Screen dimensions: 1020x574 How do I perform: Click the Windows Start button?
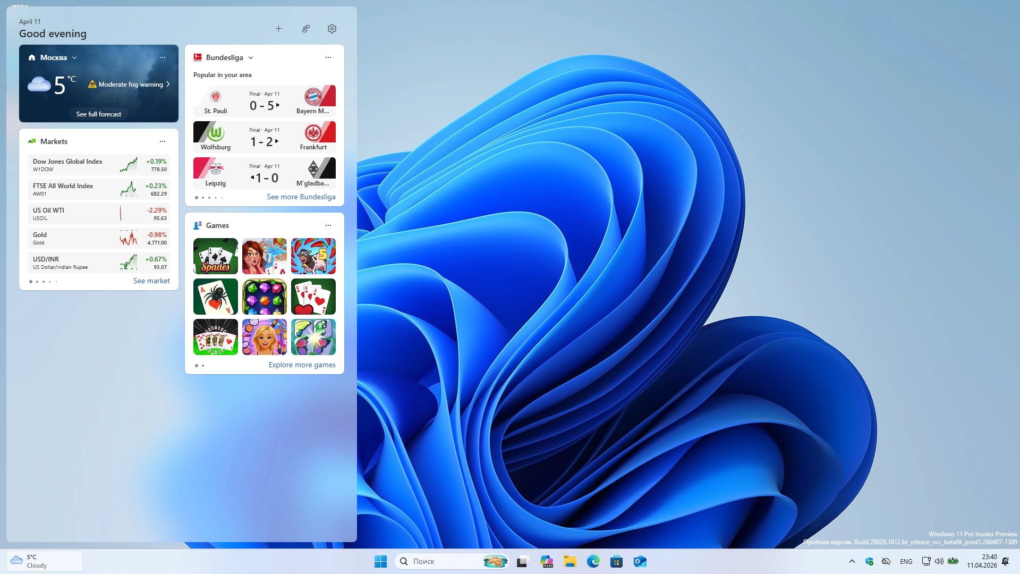tap(380, 561)
